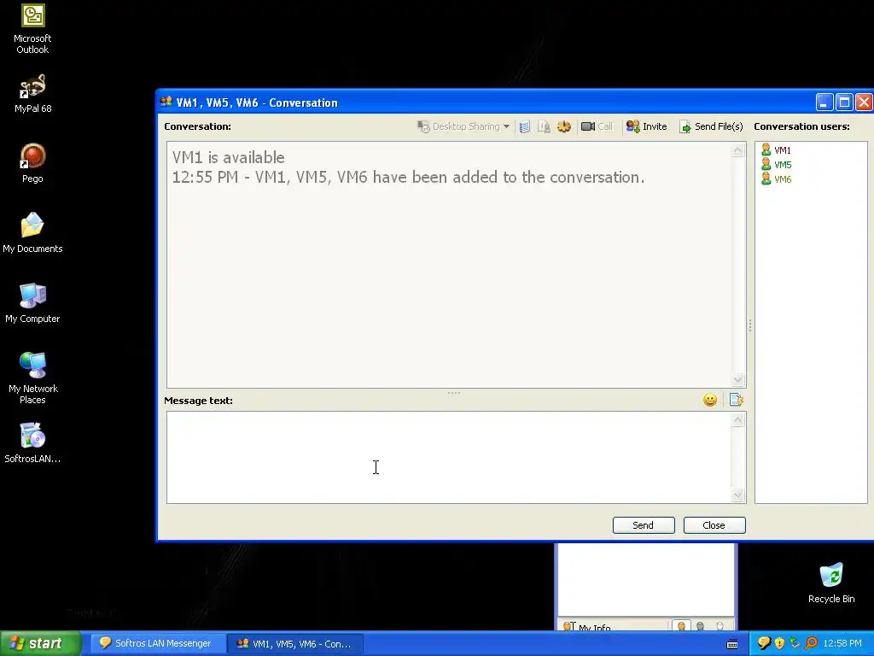This screenshot has width=874, height=656.
Task: Click conversation scrollbar up arrow
Action: click(737, 150)
